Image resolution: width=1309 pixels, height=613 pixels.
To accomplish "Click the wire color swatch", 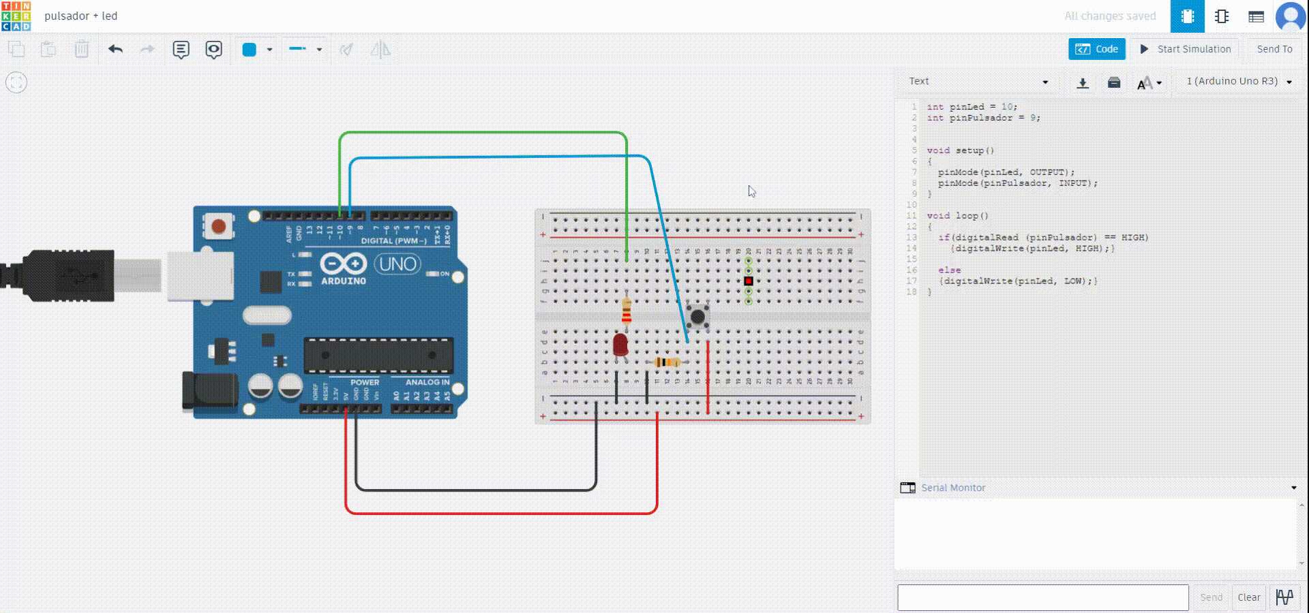I will click(249, 49).
